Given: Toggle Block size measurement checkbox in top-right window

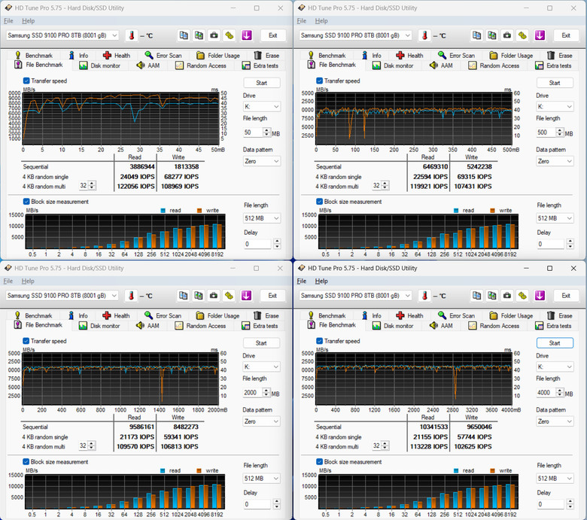Looking at the screenshot, I should (319, 202).
